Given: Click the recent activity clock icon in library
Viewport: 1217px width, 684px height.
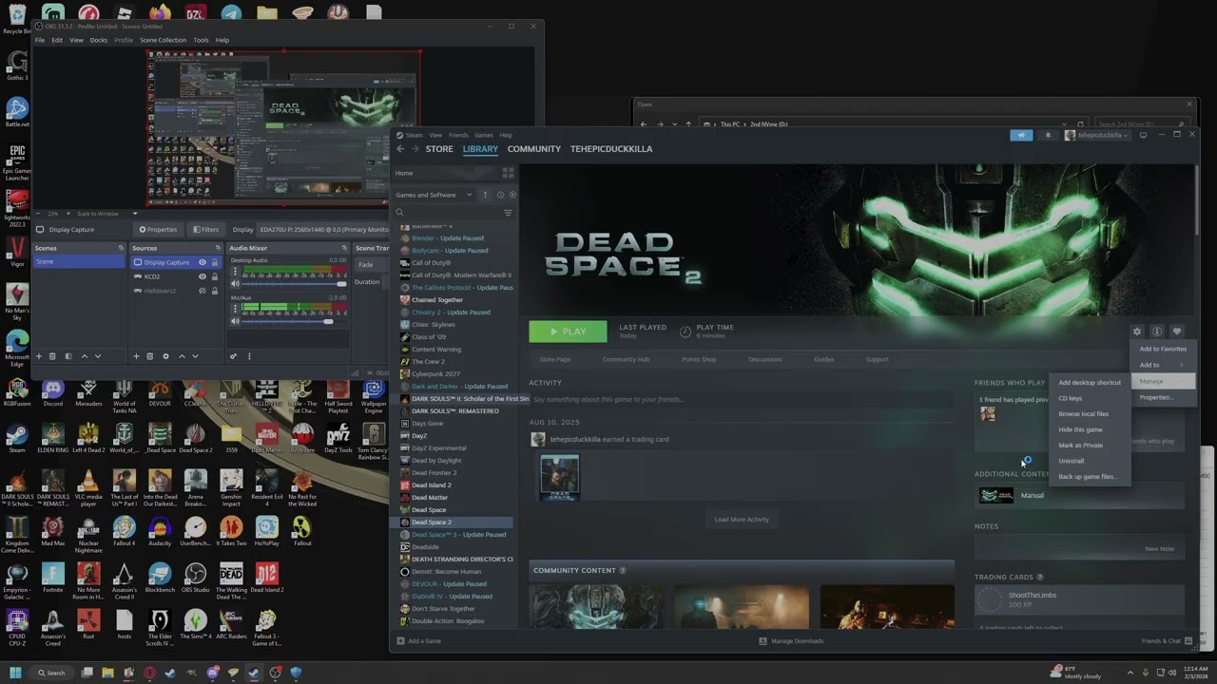Looking at the screenshot, I should pyautogui.click(x=500, y=195).
